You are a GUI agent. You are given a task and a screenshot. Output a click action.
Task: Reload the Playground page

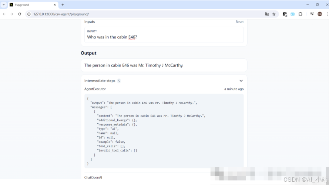[x=20, y=14]
